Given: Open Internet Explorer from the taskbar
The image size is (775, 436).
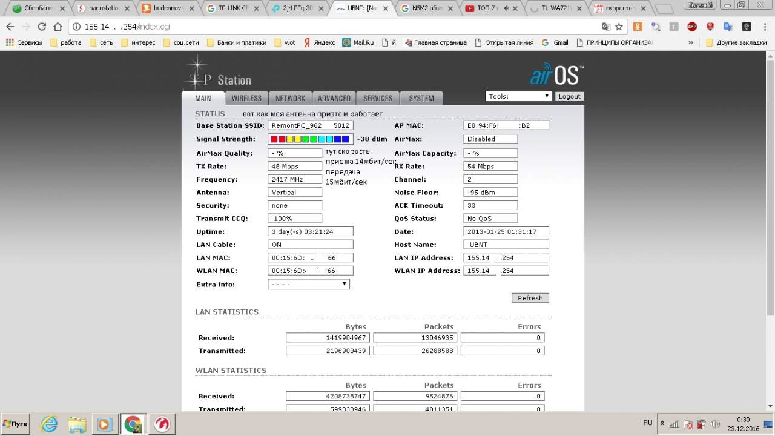Looking at the screenshot, I should click(50, 423).
